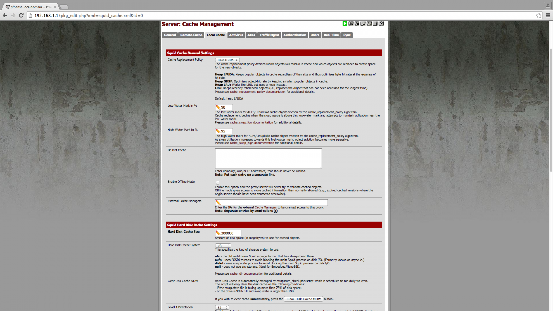Click the stop service icon

[357, 23]
